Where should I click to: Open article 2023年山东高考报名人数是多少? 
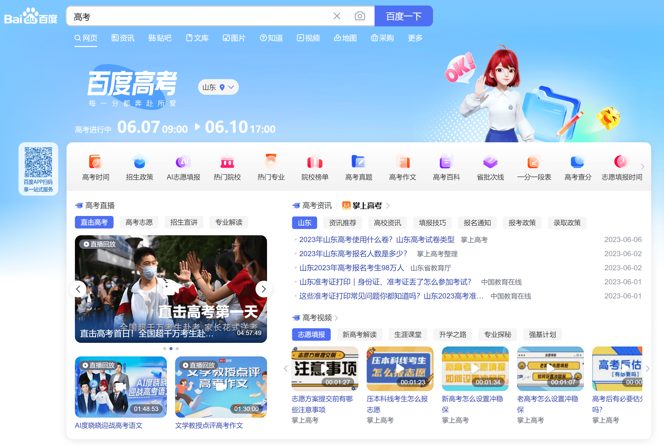pyautogui.click(x=353, y=254)
